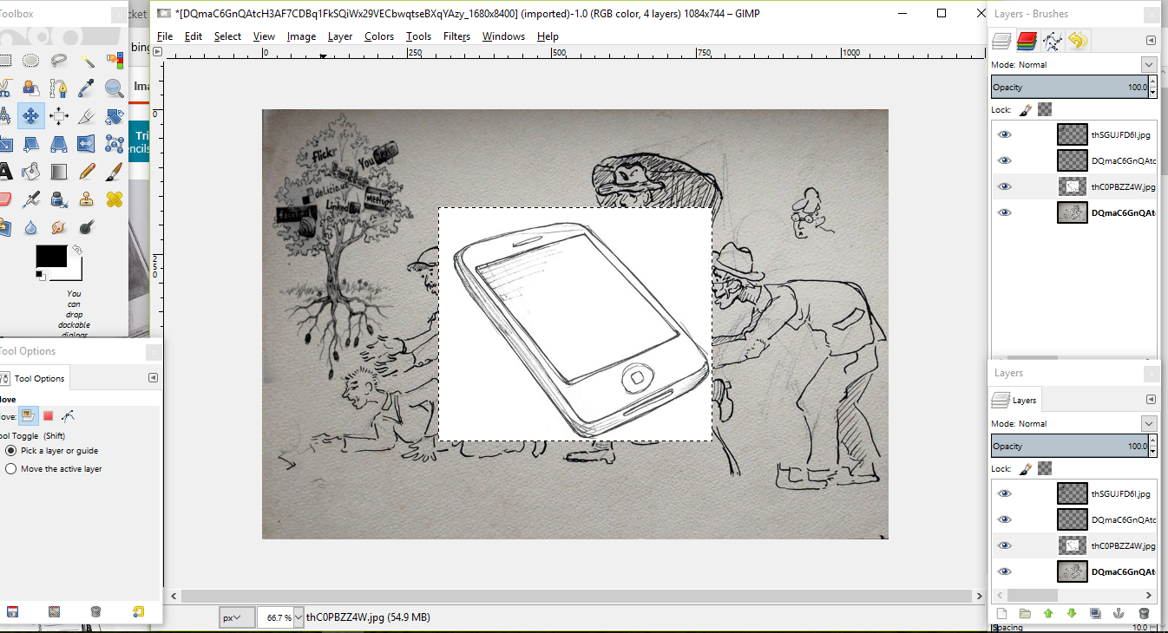The image size is (1168, 633).
Task: Choose the Heal tool bandage icon
Action: [114, 199]
